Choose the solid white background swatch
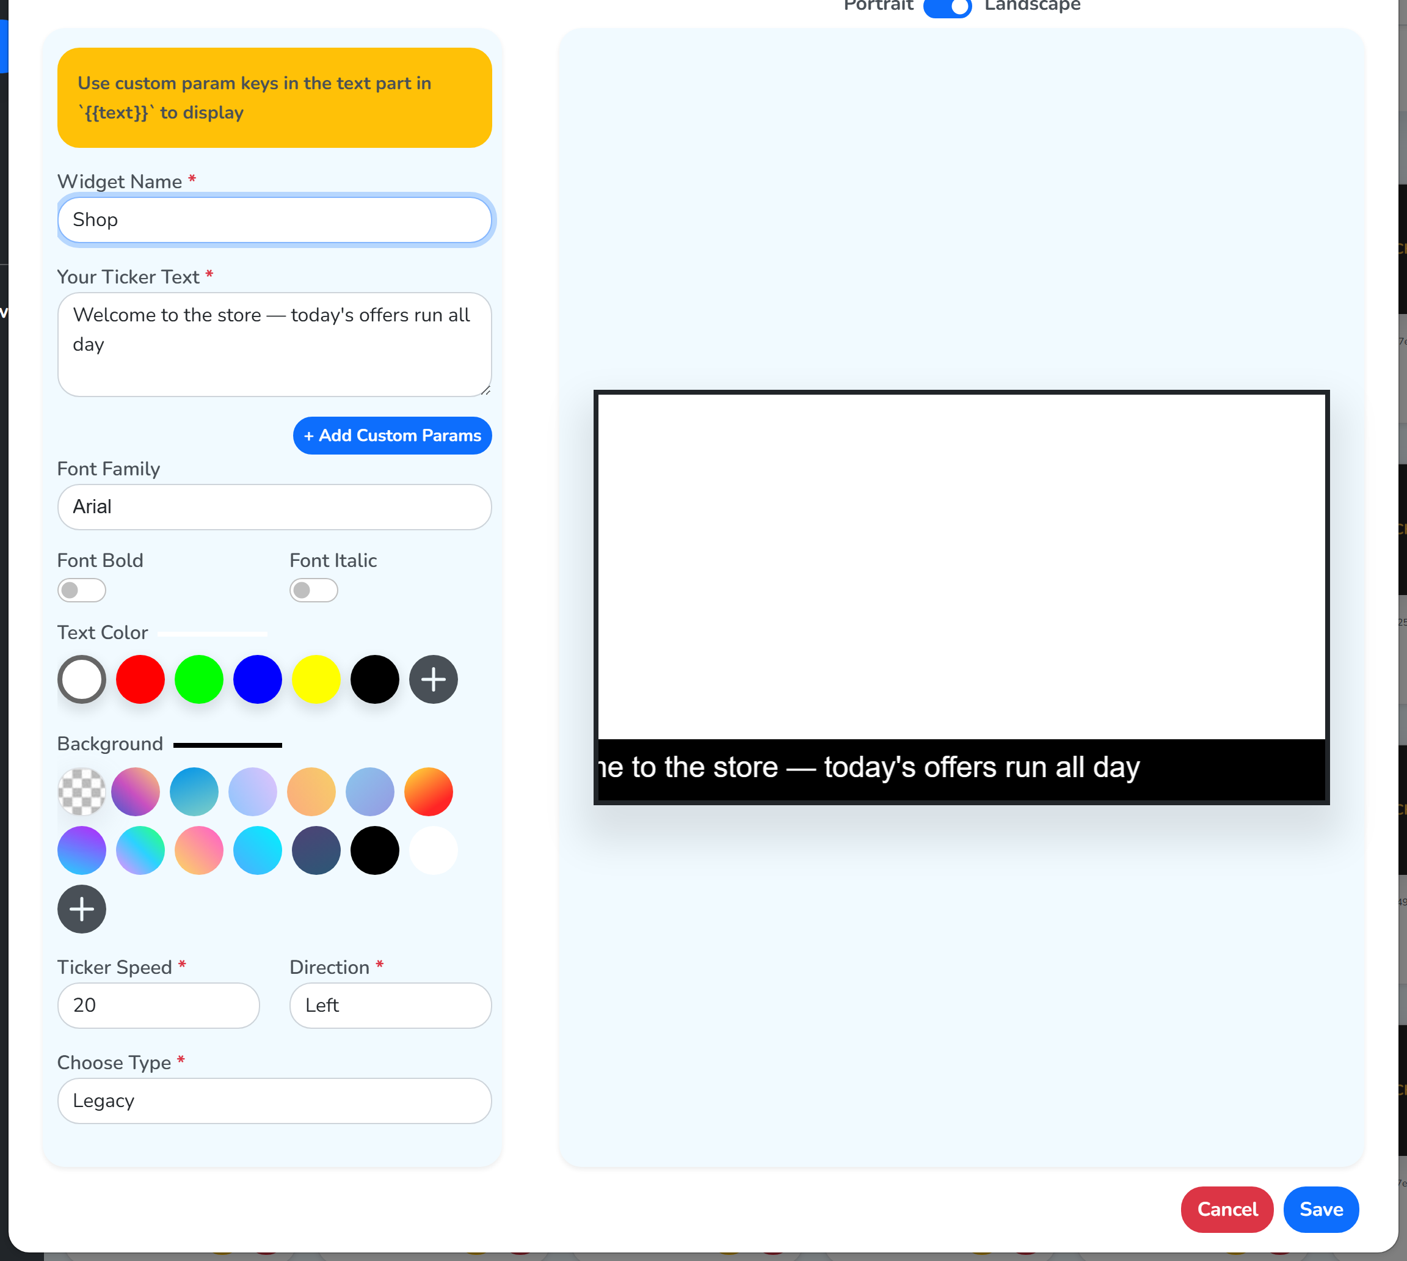This screenshot has height=1261, width=1407. (434, 851)
